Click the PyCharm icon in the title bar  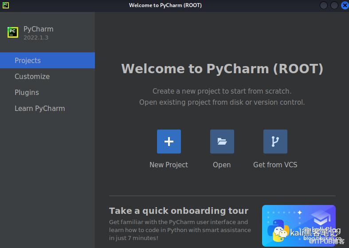pyautogui.click(x=5, y=5)
